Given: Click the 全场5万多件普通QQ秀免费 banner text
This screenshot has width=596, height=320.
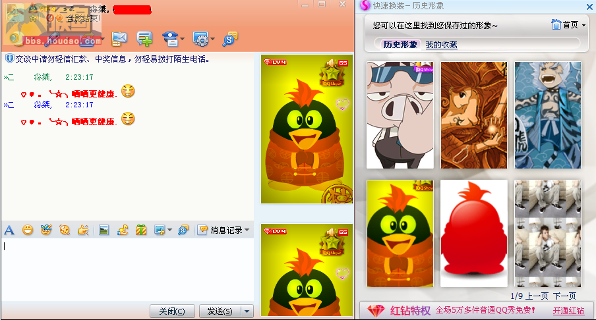Looking at the screenshot, I should [485, 310].
